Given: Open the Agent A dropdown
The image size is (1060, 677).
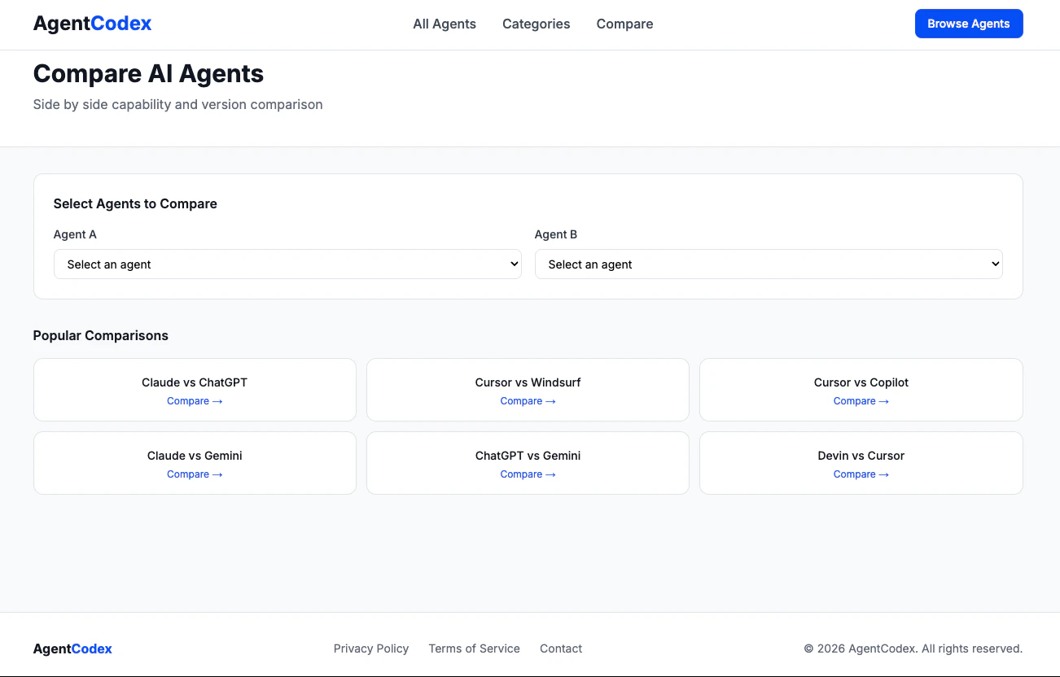Looking at the screenshot, I should (x=287, y=264).
